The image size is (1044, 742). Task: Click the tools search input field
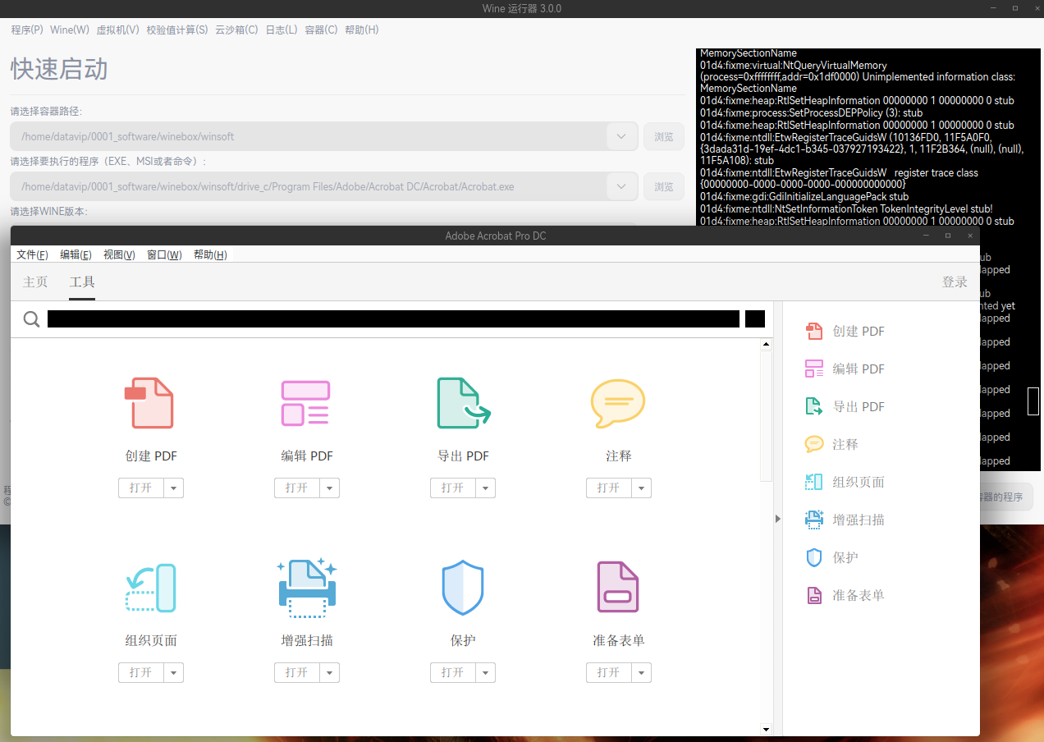392,319
